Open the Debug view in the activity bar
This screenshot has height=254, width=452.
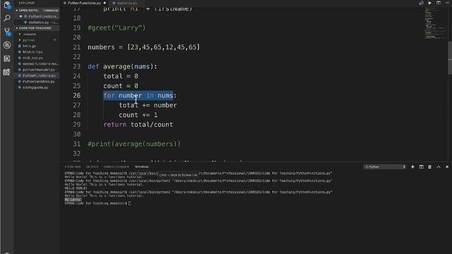tap(7, 45)
